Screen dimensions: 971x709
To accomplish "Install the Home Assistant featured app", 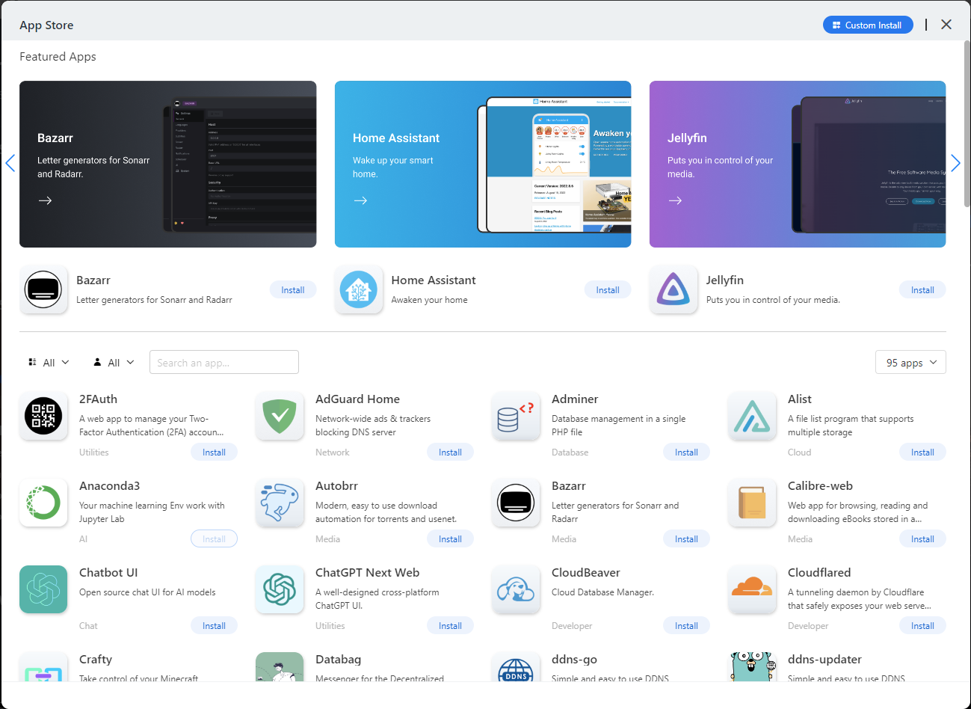I will [x=608, y=290].
